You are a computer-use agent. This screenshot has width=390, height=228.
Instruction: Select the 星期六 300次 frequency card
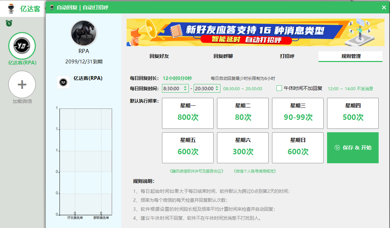click(x=243, y=148)
